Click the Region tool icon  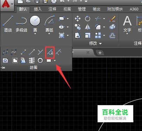5,60
